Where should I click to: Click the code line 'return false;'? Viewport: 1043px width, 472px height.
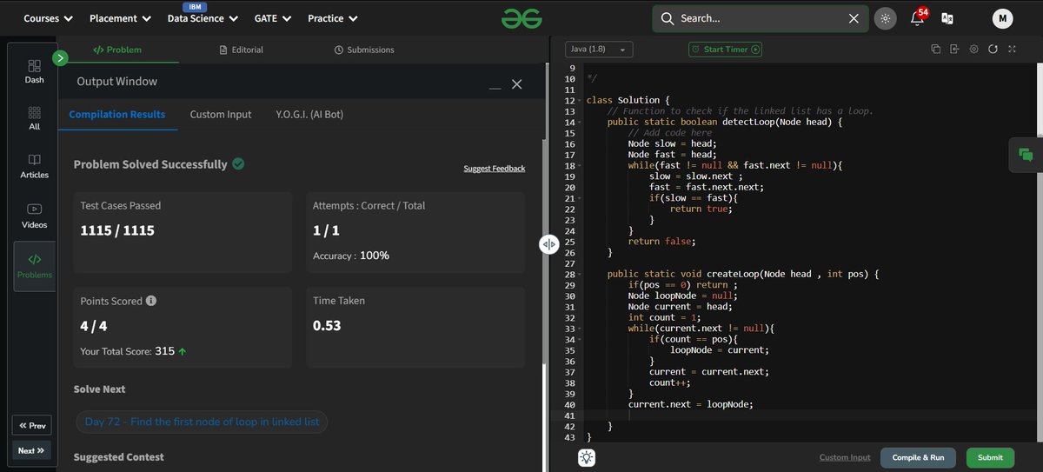pyautogui.click(x=662, y=242)
